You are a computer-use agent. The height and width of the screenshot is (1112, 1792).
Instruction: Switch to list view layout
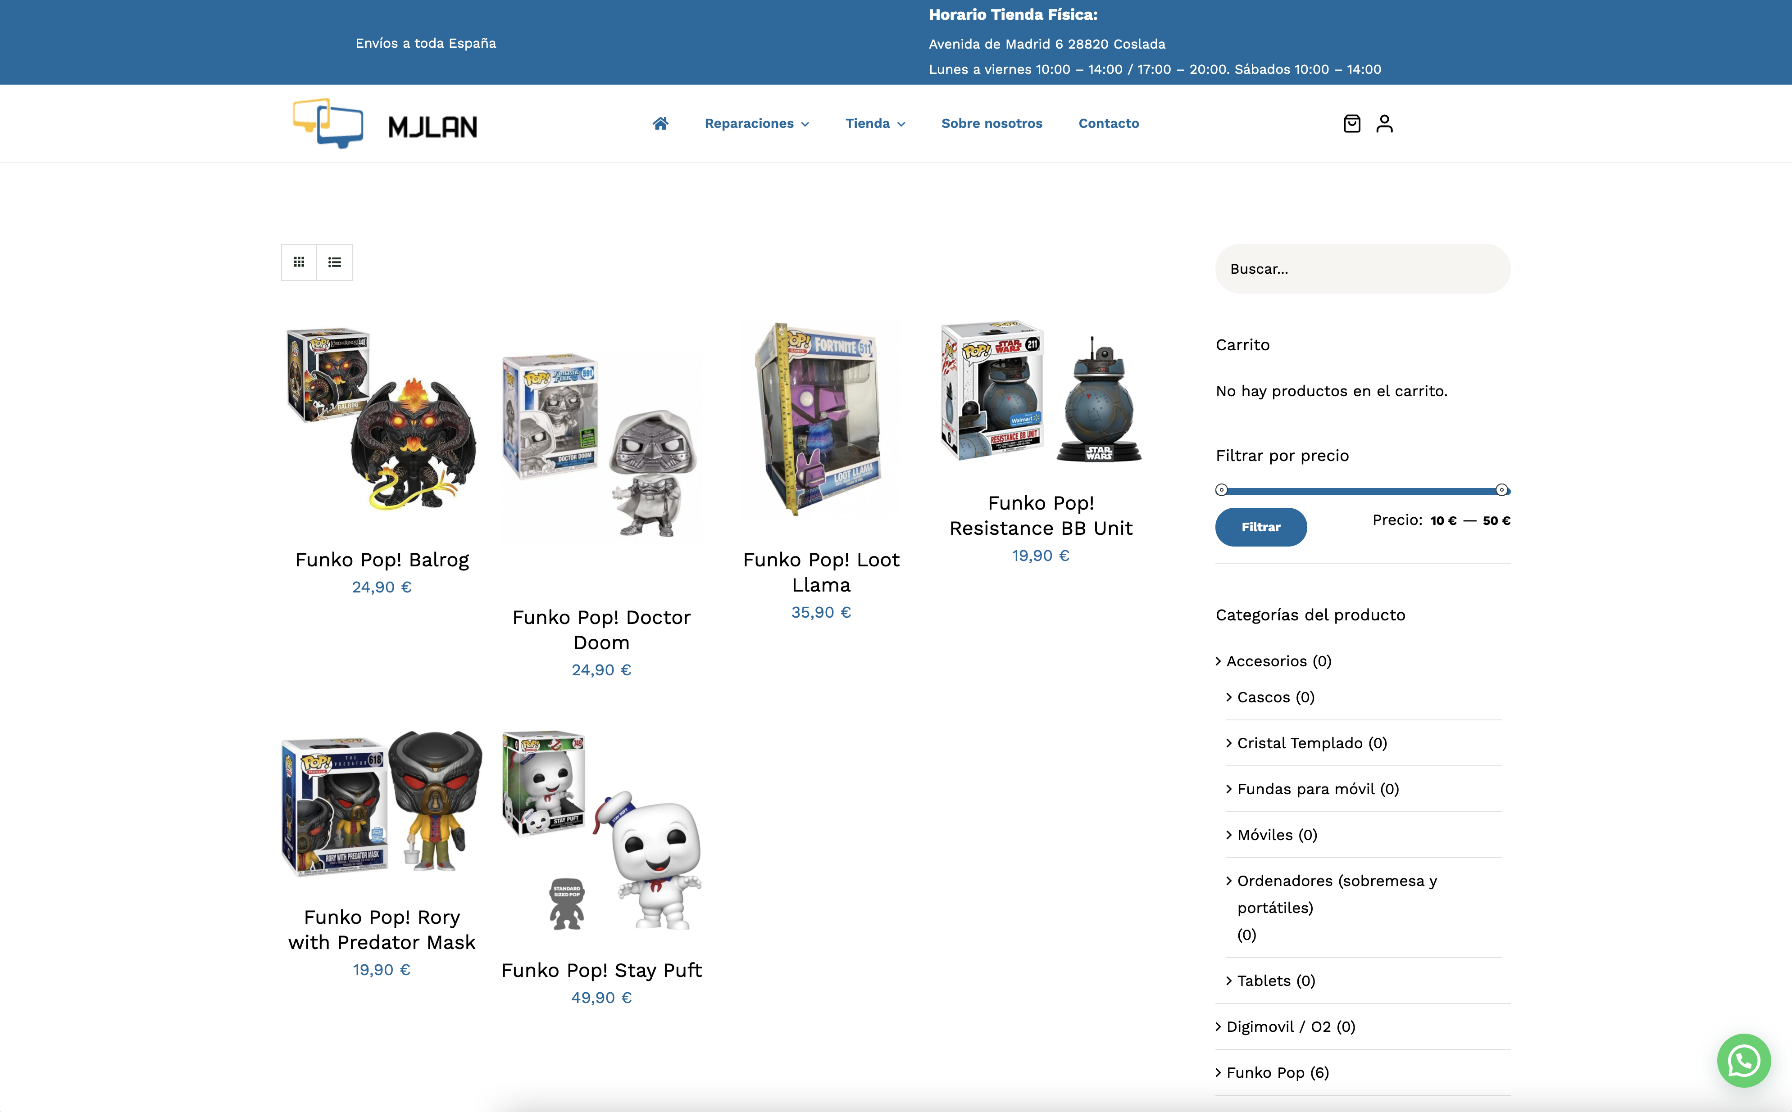(335, 262)
